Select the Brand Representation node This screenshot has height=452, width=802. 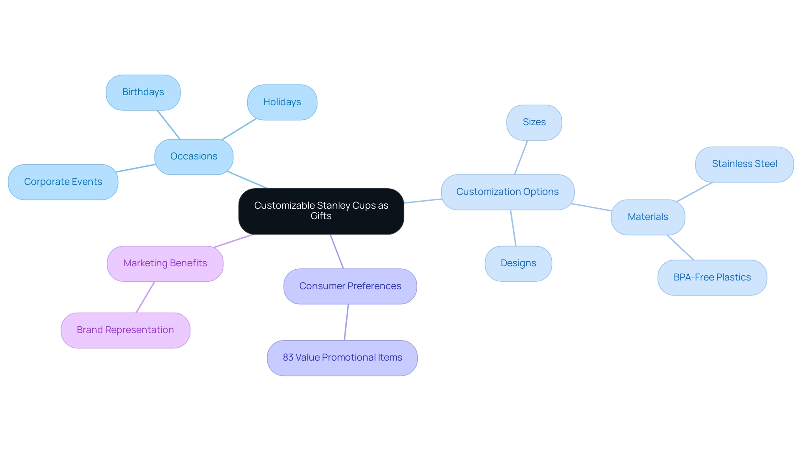(124, 329)
